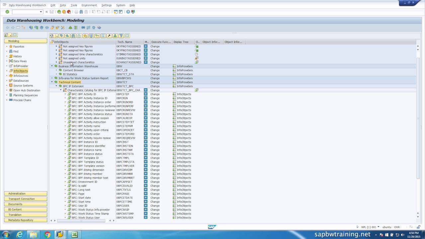Click the Customize Local Layout monitor icon

(133, 12)
